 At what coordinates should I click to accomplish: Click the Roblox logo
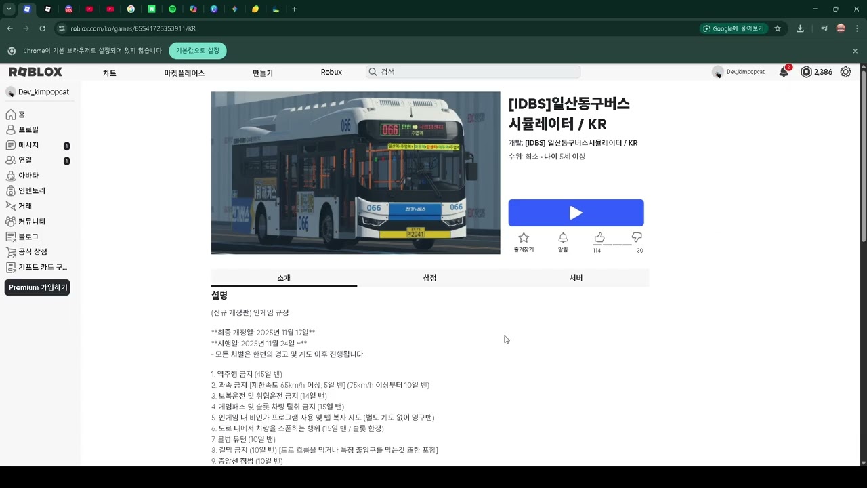pyautogui.click(x=35, y=72)
